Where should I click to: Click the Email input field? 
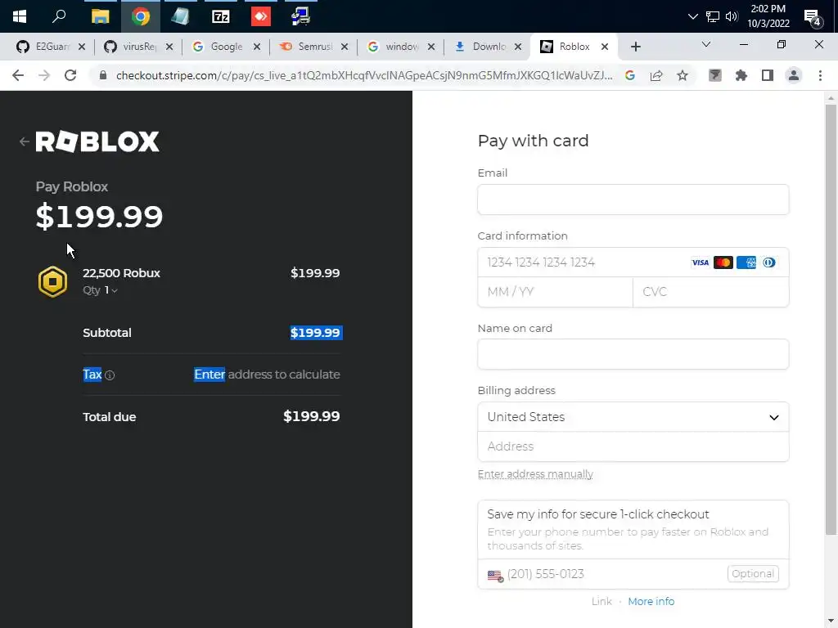click(x=633, y=200)
